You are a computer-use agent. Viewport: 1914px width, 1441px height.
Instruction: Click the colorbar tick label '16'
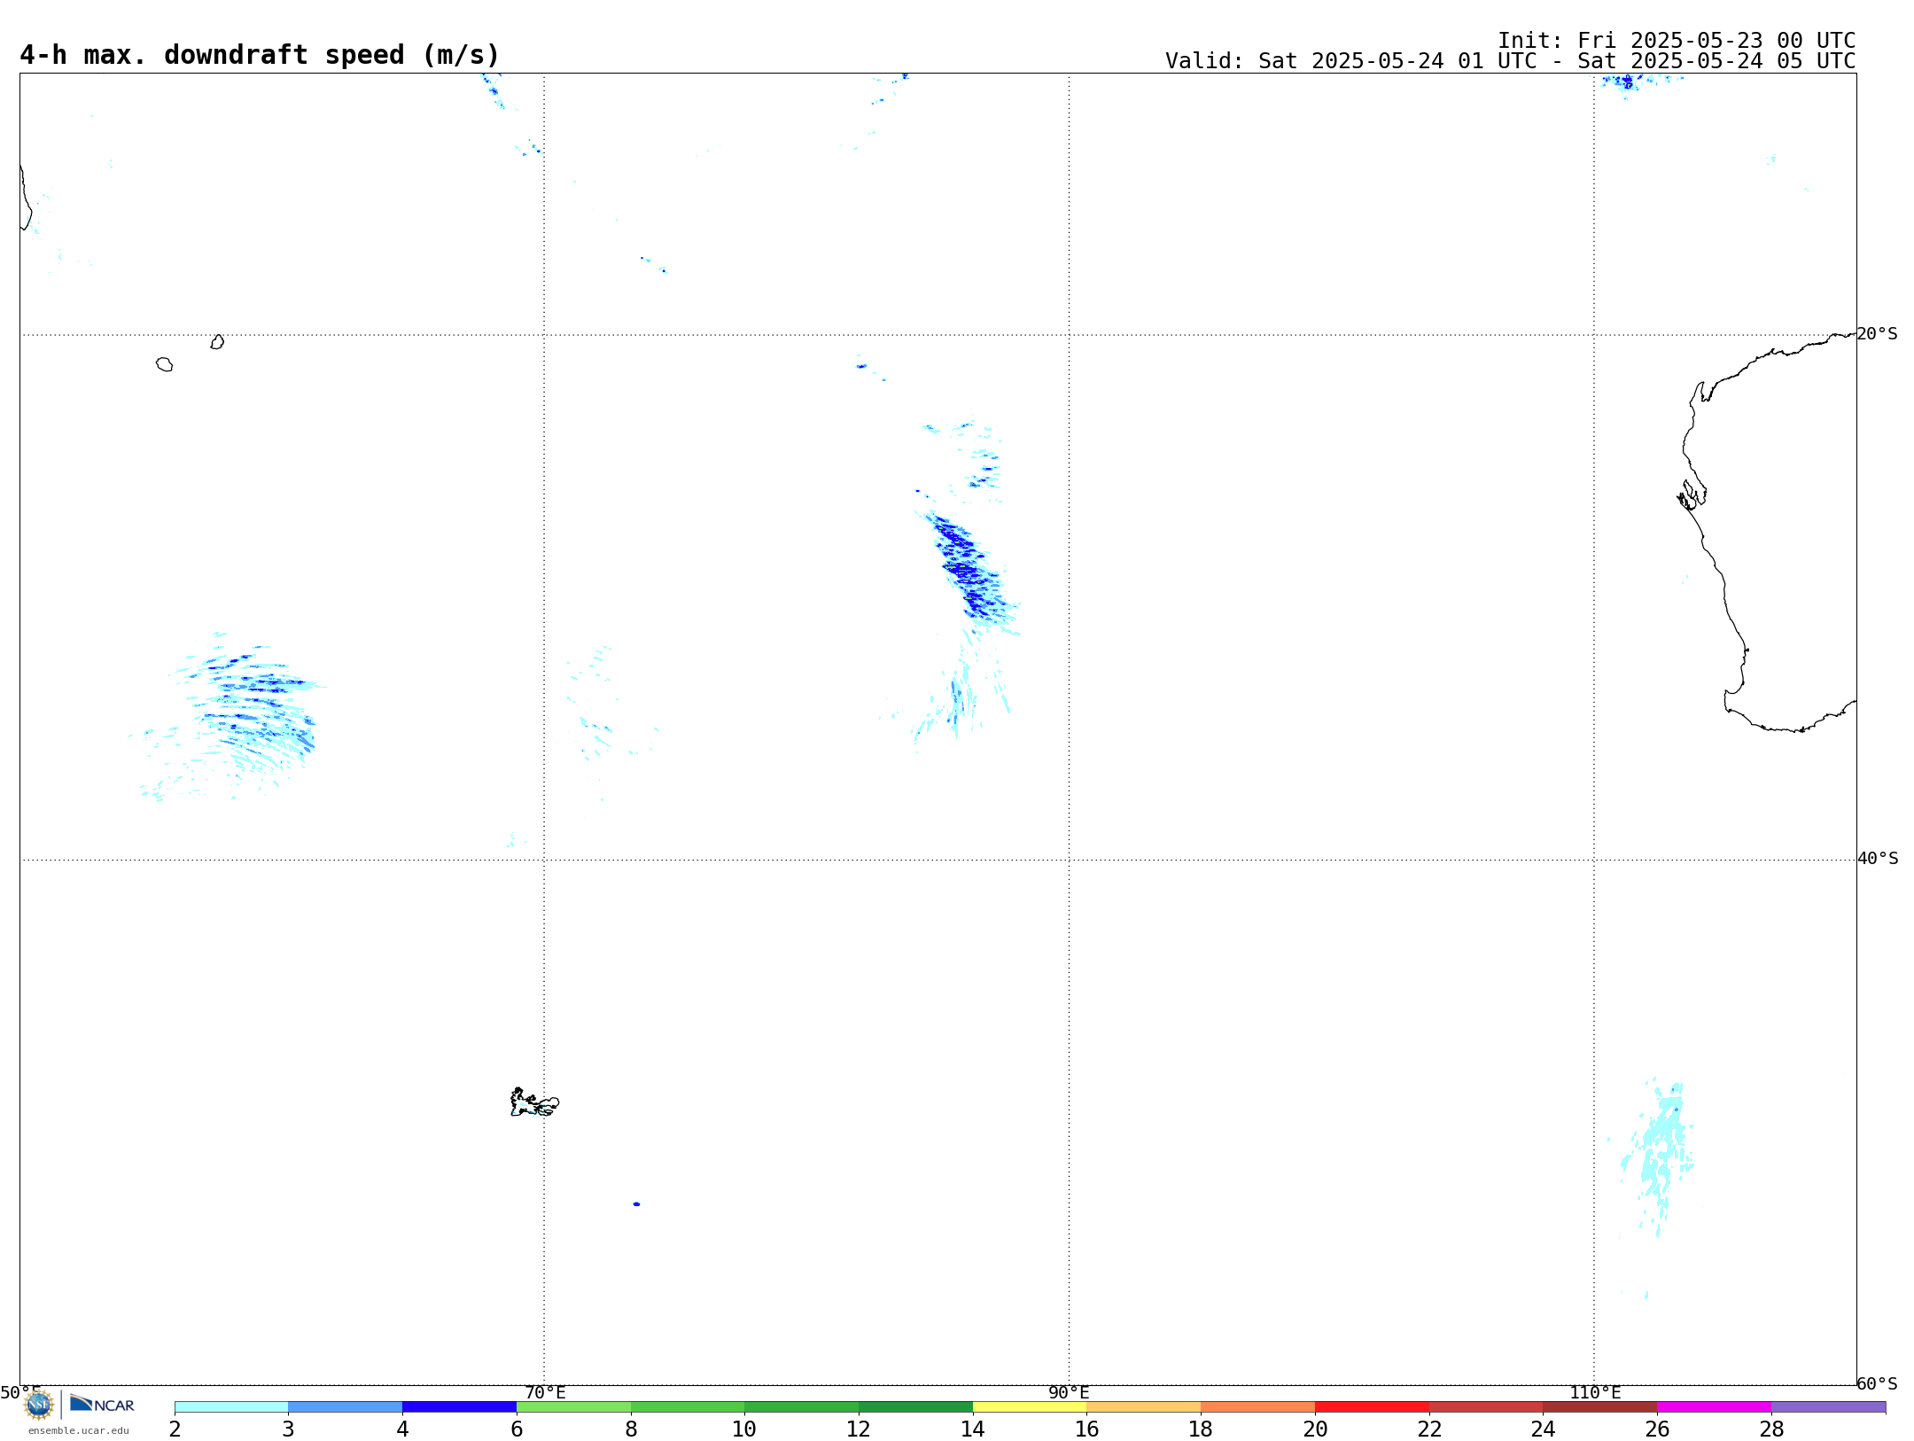point(1087,1429)
